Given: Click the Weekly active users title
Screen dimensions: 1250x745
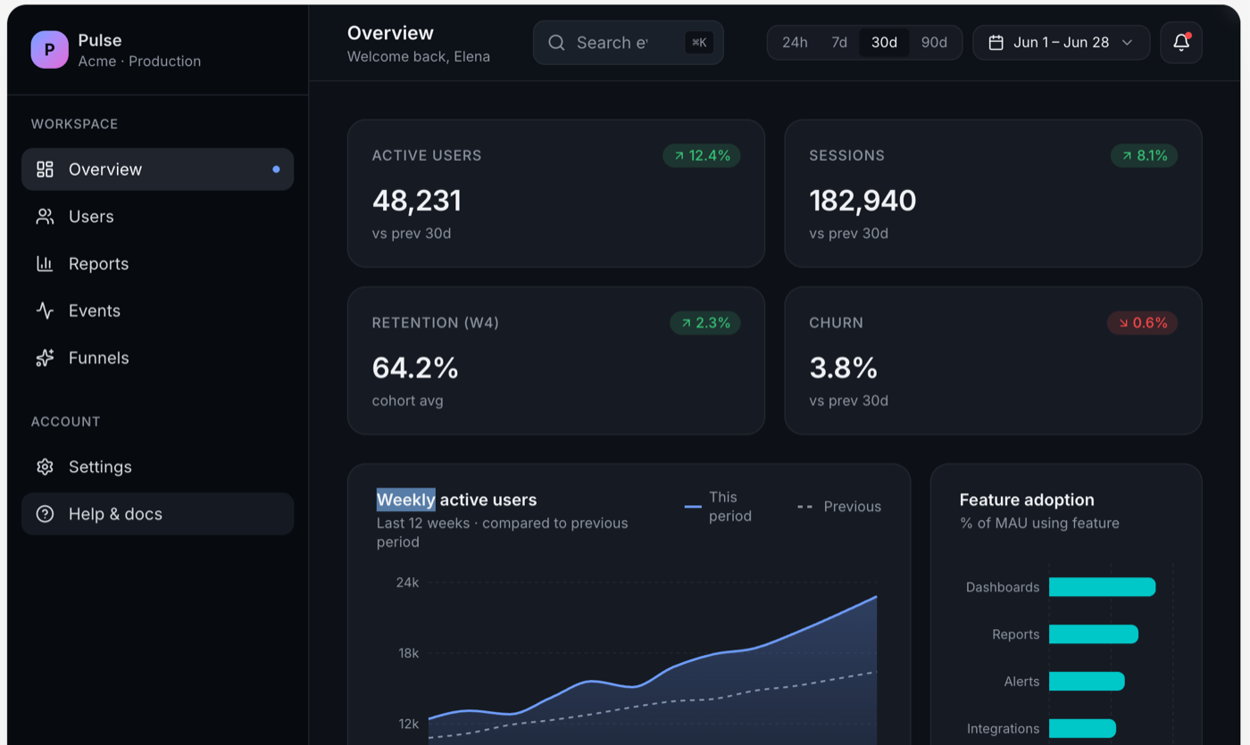Looking at the screenshot, I should tap(457, 500).
